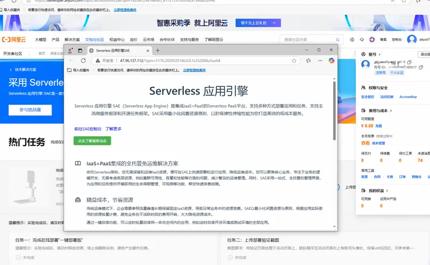Open the Copilot icon in front window
Screen dimensions: 430x265
(x=332, y=61)
